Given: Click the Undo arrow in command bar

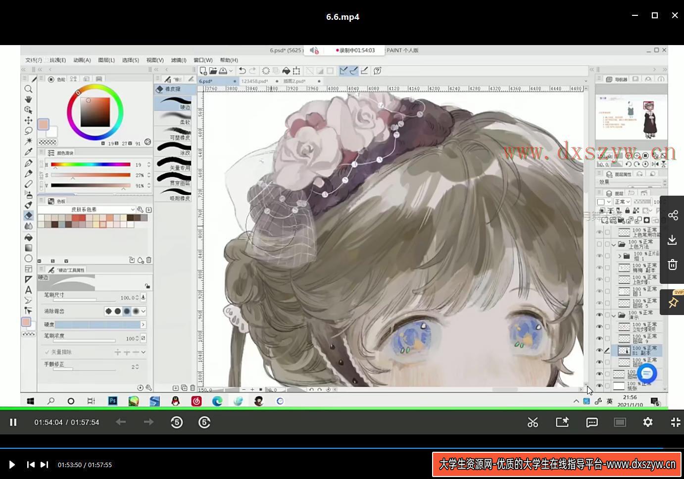Looking at the screenshot, I should tap(242, 71).
